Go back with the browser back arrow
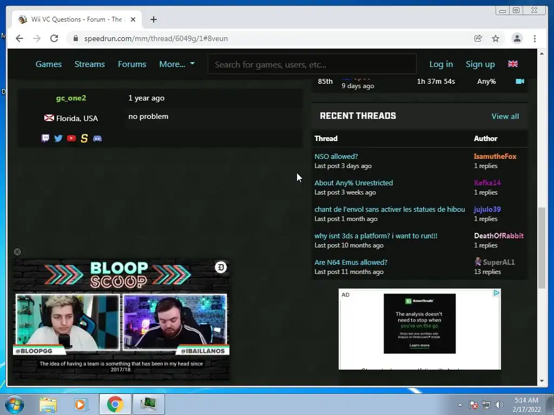 tap(19, 38)
